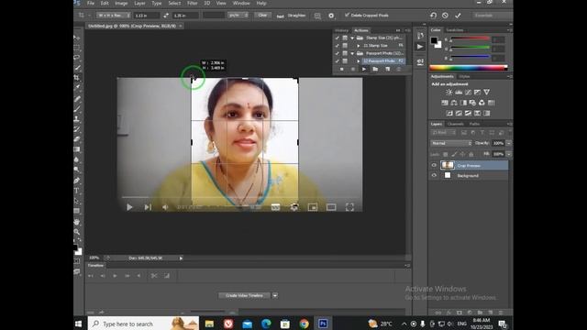Hide the Background layer

tap(434, 175)
